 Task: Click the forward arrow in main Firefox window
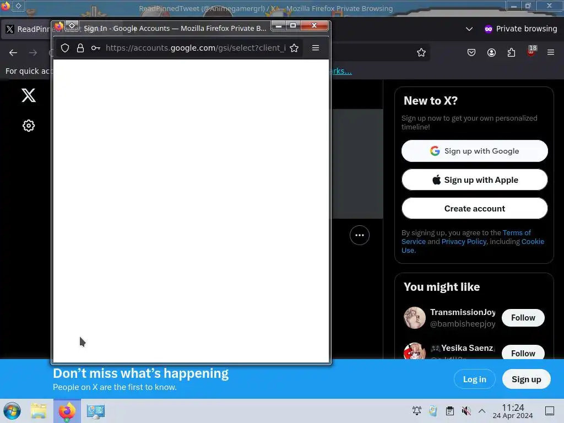coord(33,52)
